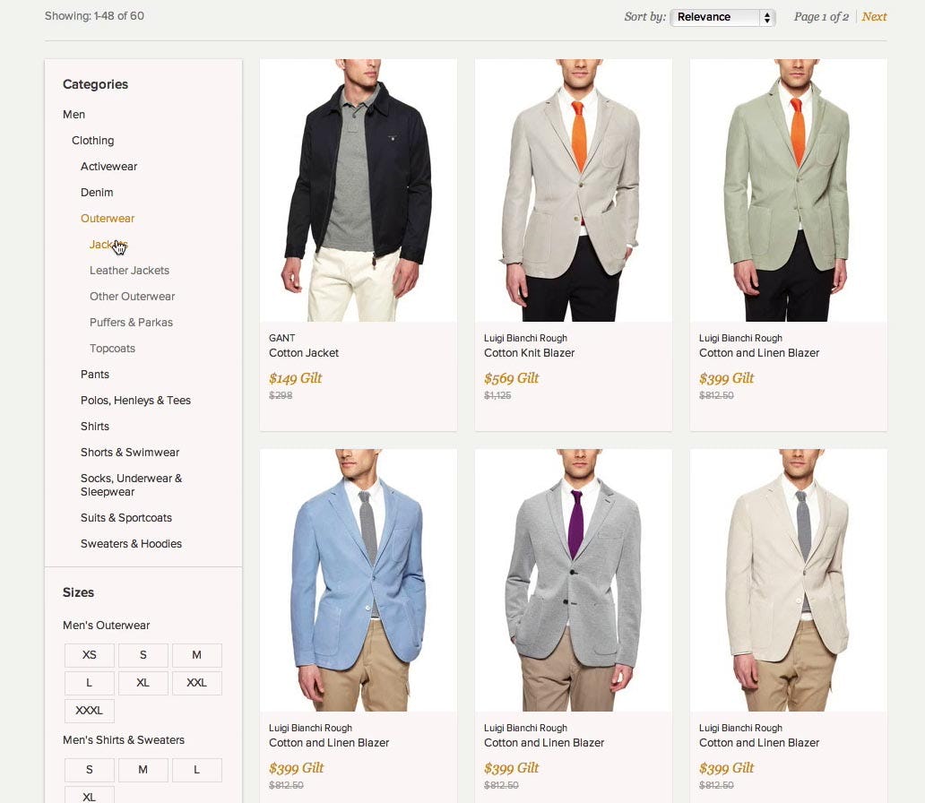Filter by Men's Outerwear size XS

(89, 656)
